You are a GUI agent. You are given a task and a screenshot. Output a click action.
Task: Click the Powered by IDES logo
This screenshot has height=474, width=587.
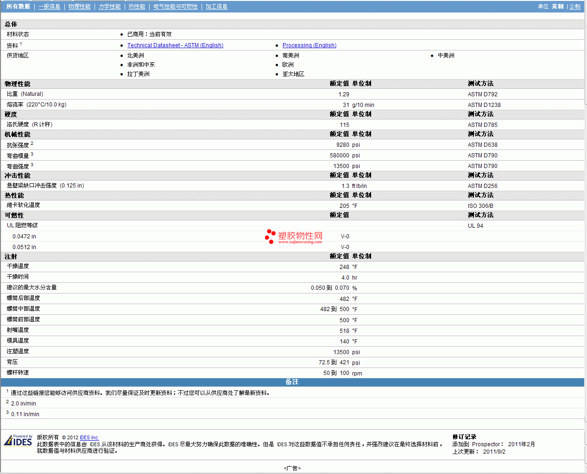[18, 440]
